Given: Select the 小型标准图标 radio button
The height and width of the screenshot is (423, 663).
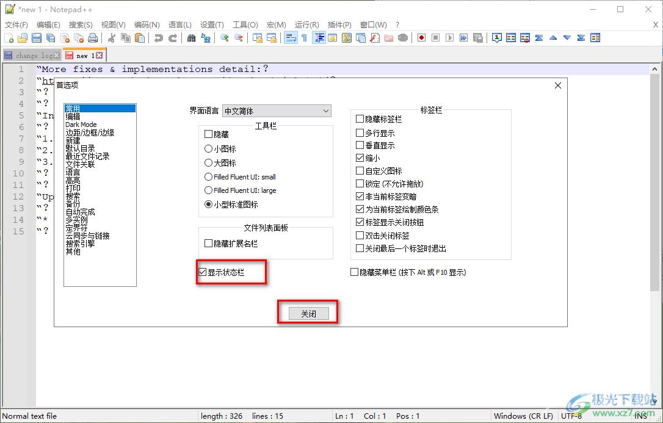Looking at the screenshot, I should (208, 204).
